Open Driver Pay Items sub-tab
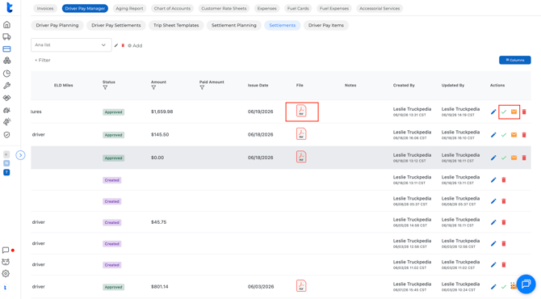This screenshot has height=299, width=541. [326, 25]
